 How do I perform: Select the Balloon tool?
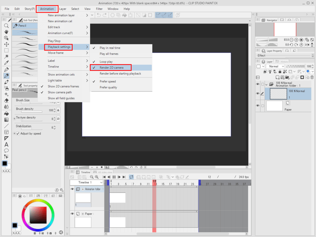click(6, 150)
